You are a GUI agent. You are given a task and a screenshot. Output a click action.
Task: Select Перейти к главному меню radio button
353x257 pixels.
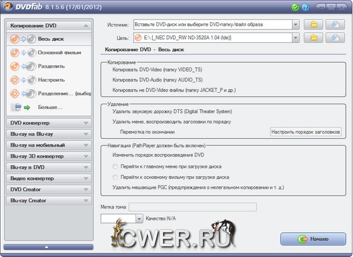pyautogui.click(x=115, y=167)
